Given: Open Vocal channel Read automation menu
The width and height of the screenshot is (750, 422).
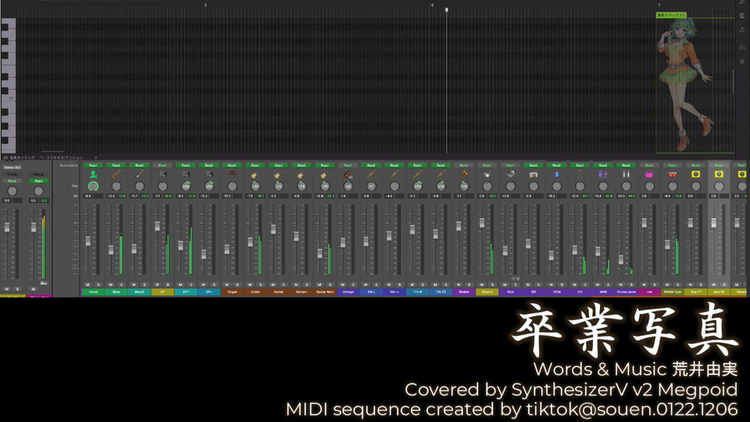Looking at the screenshot, I should (x=93, y=165).
